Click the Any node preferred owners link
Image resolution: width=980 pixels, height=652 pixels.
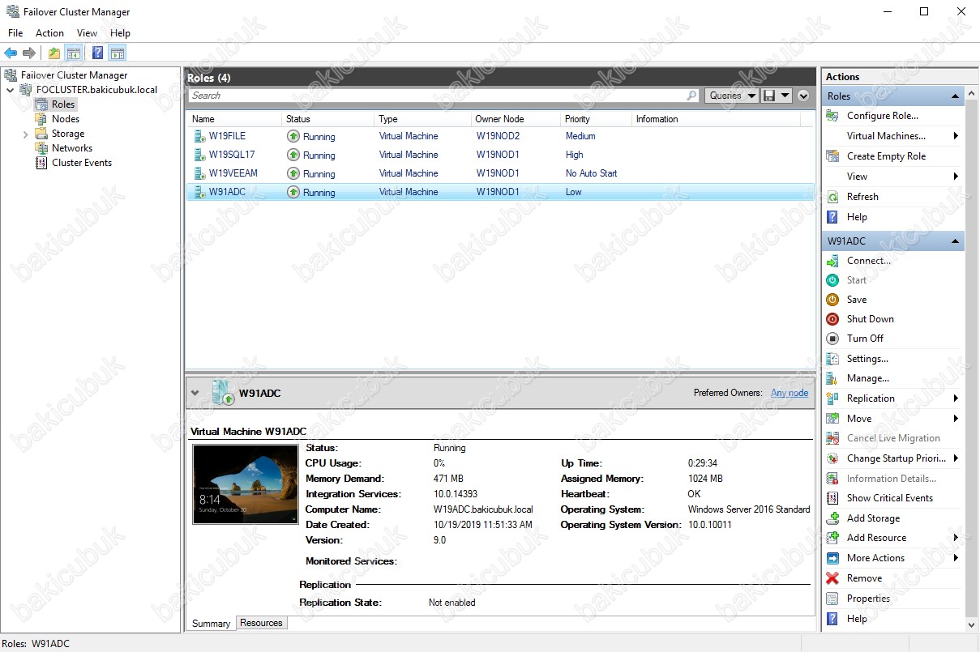(790, 393)
